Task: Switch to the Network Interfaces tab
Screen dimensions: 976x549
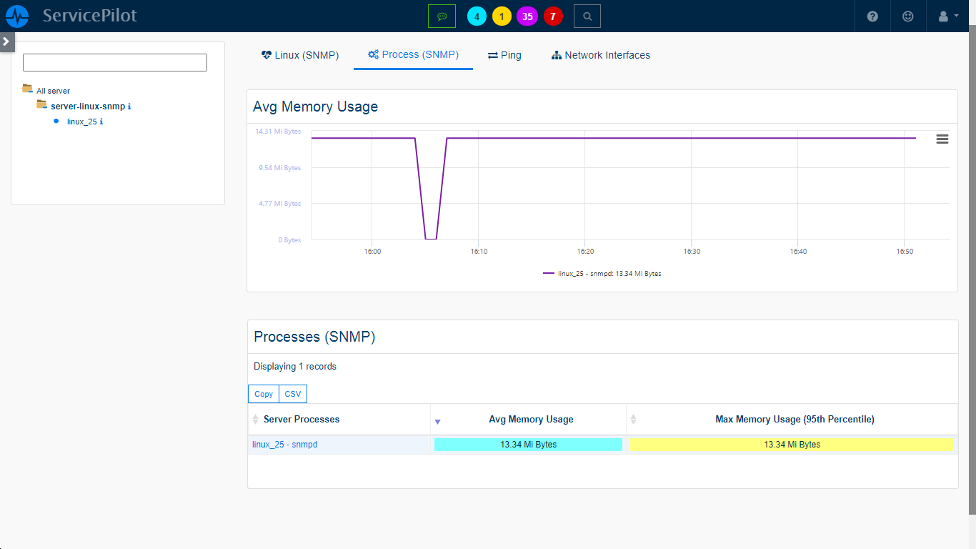Action: (601, 55)
